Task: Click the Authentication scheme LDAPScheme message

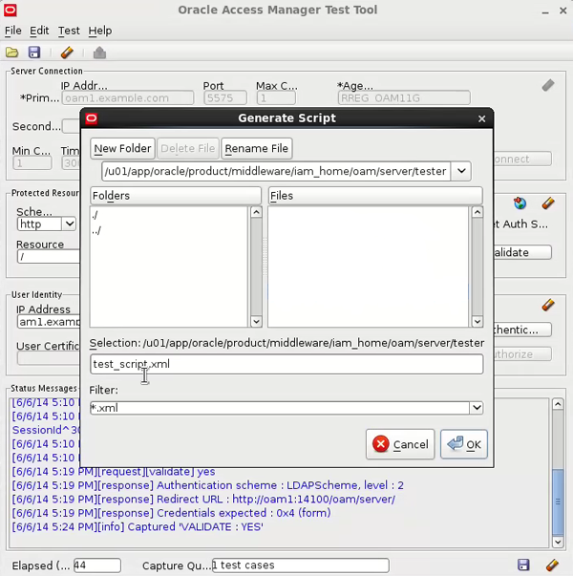Action: click(208, 485)
